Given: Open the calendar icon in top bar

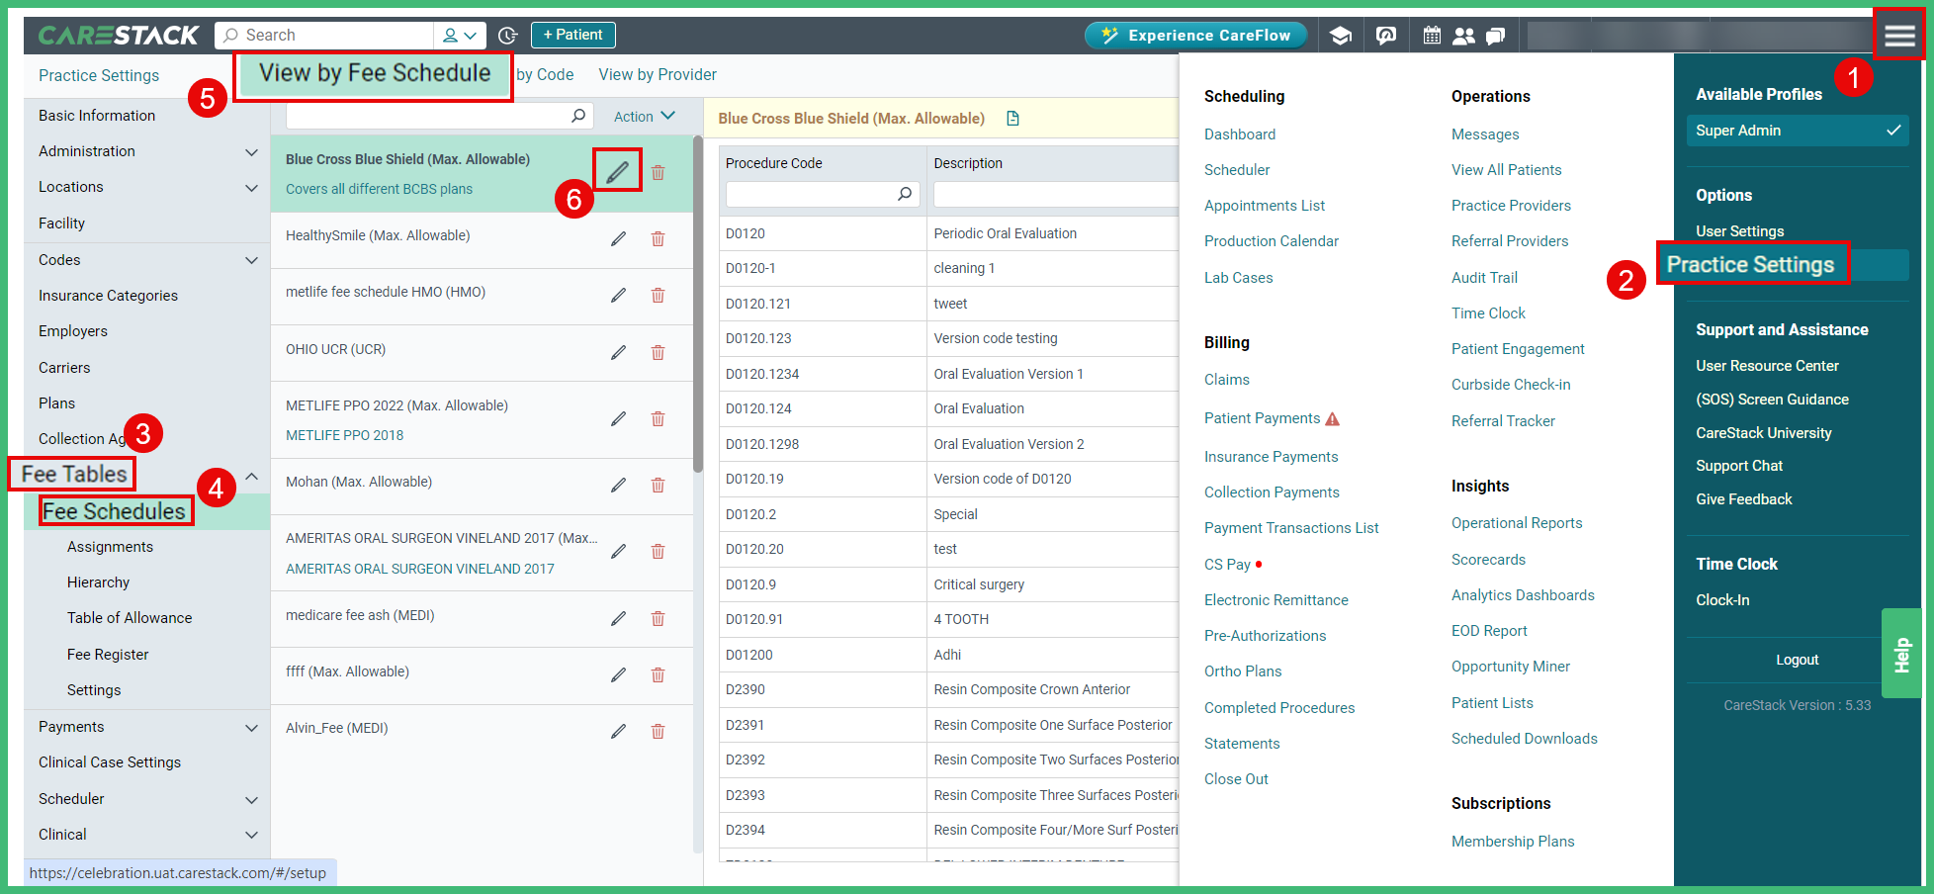Looking at the screenshot, I should tap(1432, 36).
